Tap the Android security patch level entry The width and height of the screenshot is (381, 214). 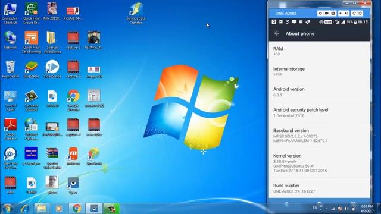pos(319,112)
